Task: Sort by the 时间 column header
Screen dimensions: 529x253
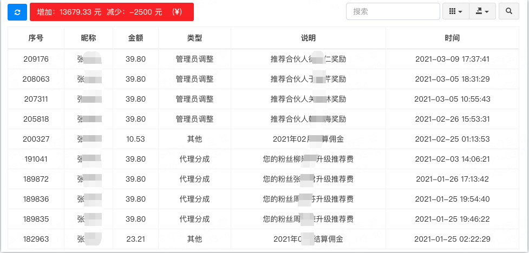Action: [452, 38]
